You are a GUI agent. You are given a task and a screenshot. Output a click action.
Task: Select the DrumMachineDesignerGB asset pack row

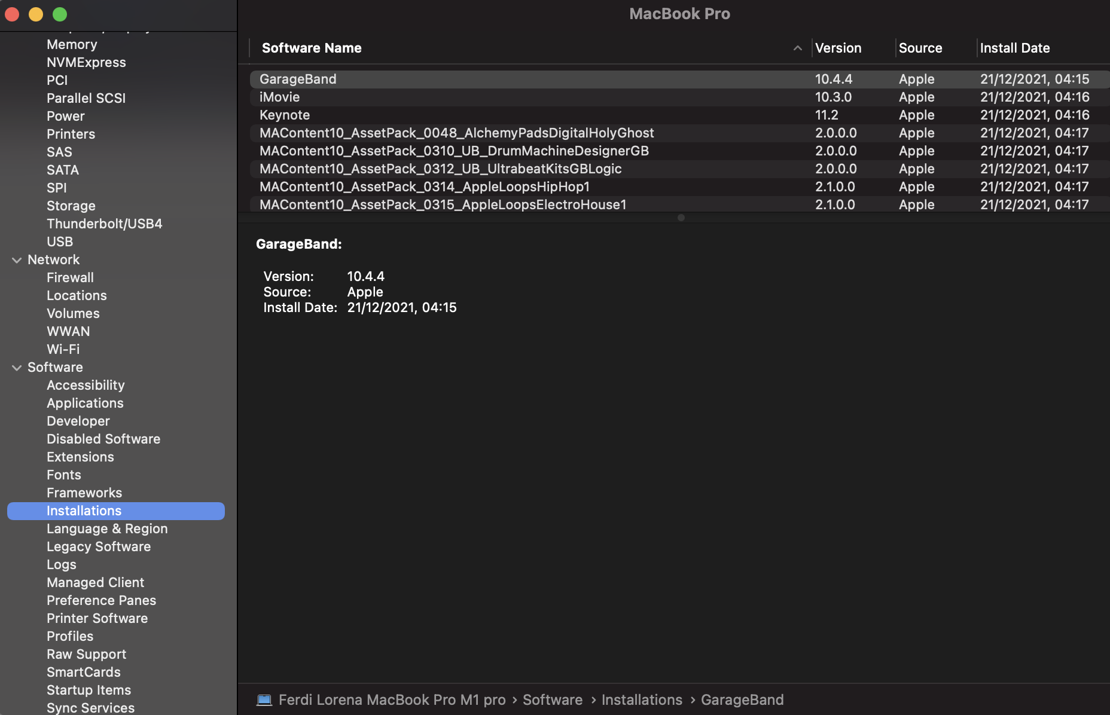coord(680,151)
